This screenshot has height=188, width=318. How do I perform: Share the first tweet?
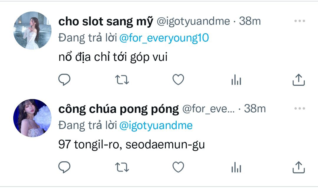[x=299, y=80]
